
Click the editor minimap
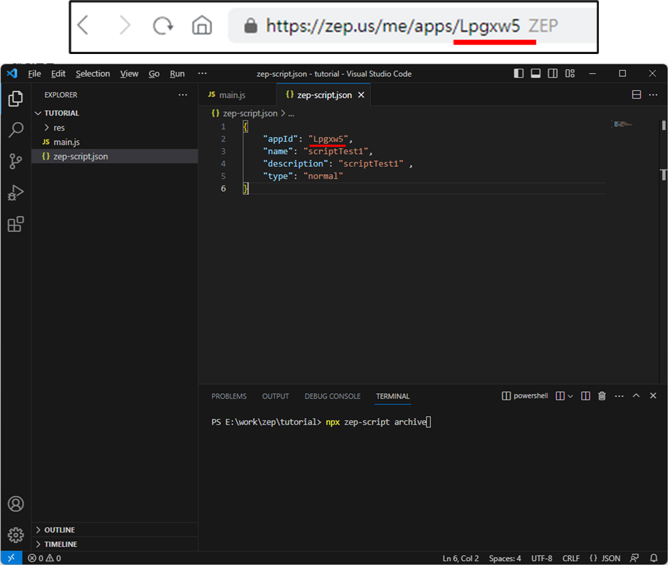pos(623,124)
